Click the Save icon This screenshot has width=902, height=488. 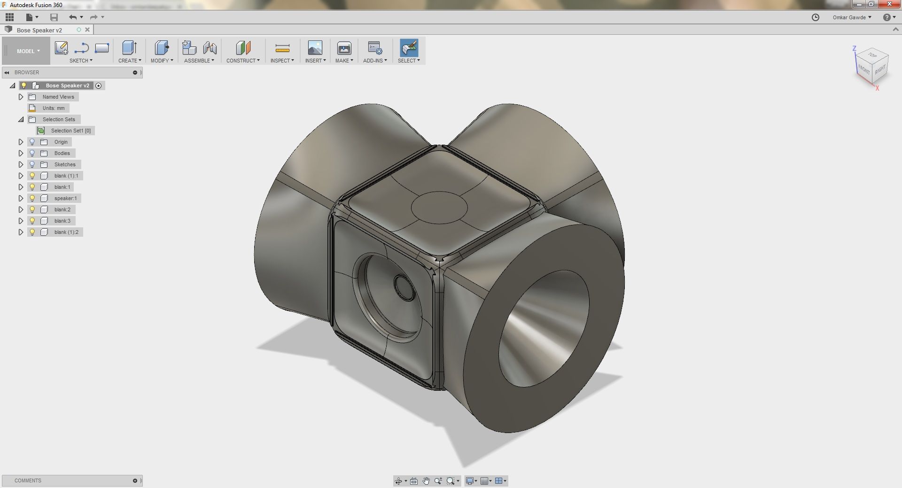coord(54,17)
